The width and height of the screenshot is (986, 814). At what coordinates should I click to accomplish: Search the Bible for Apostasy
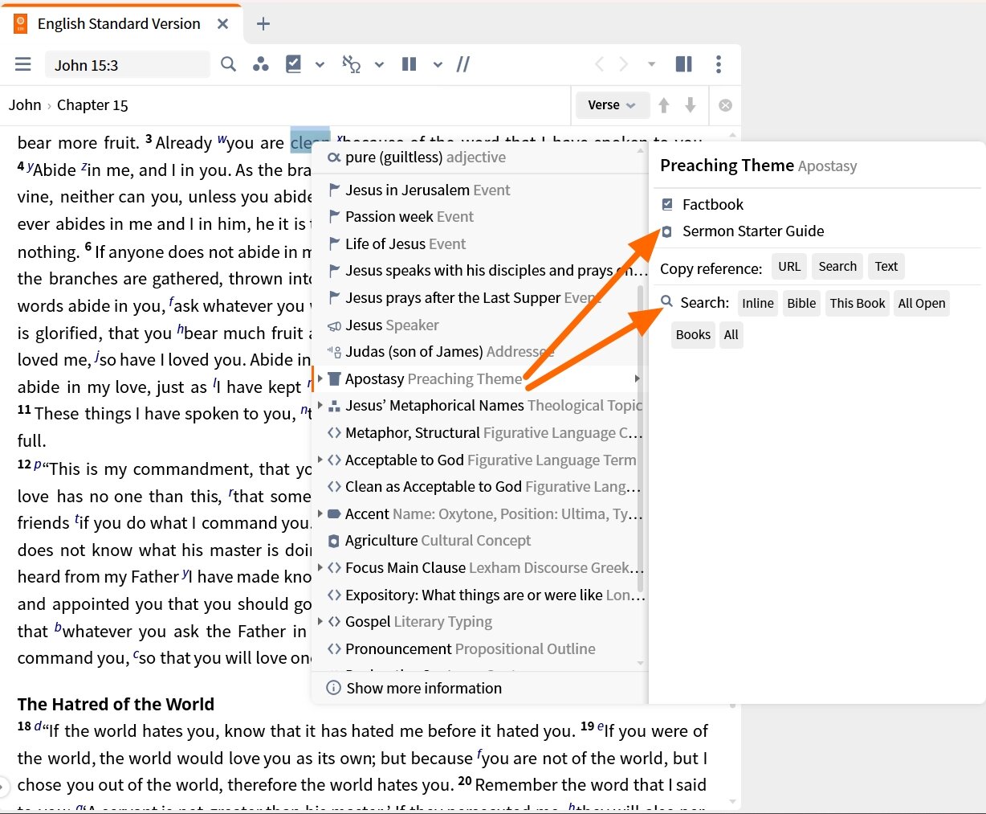[801, 303]
